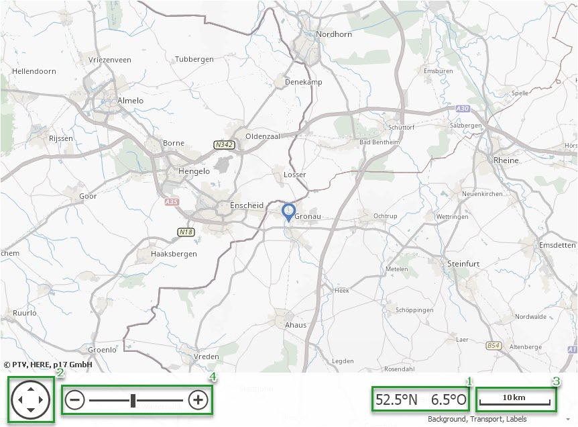Image resolution: width=578 pixels, height=427 pixels.
Task: Expand the layer list with the small arrow
Action: pyautogui.click(x=568, y=419)
